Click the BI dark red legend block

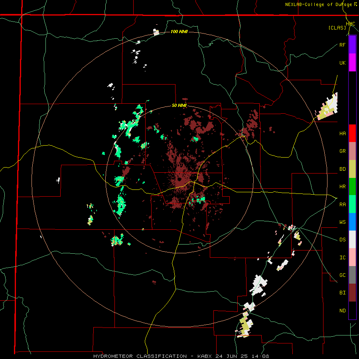click(x=352, y=292)
